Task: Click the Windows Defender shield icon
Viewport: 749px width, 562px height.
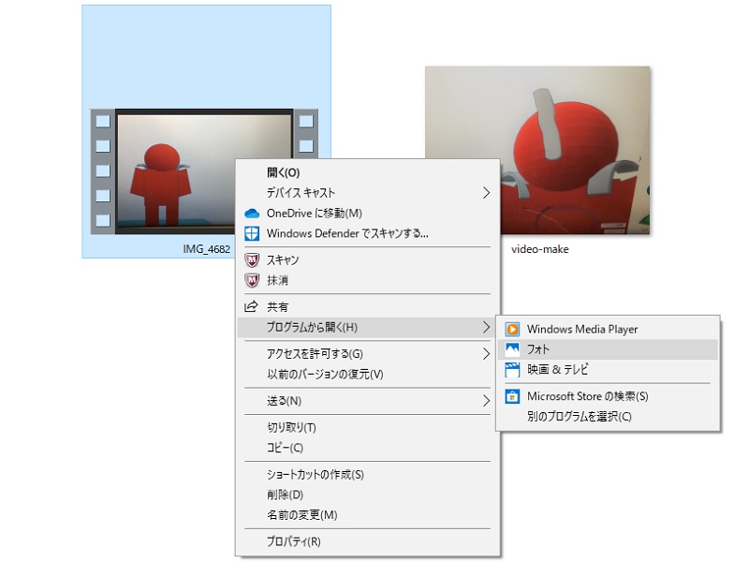Action: click(x=252, y=233)
